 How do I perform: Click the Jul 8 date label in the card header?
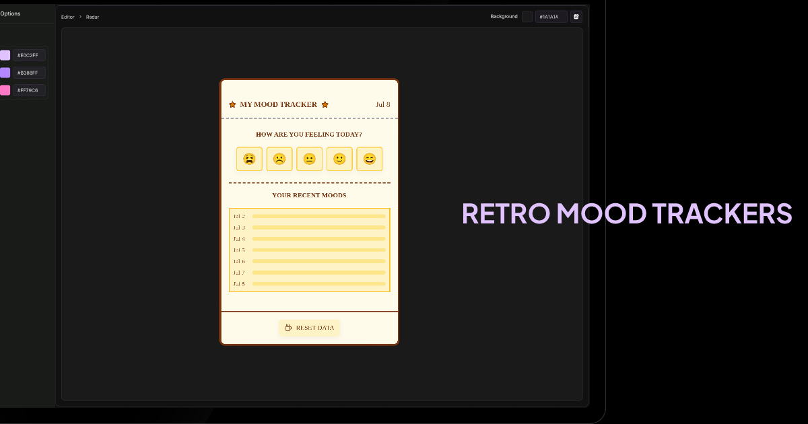coord(382,104)
